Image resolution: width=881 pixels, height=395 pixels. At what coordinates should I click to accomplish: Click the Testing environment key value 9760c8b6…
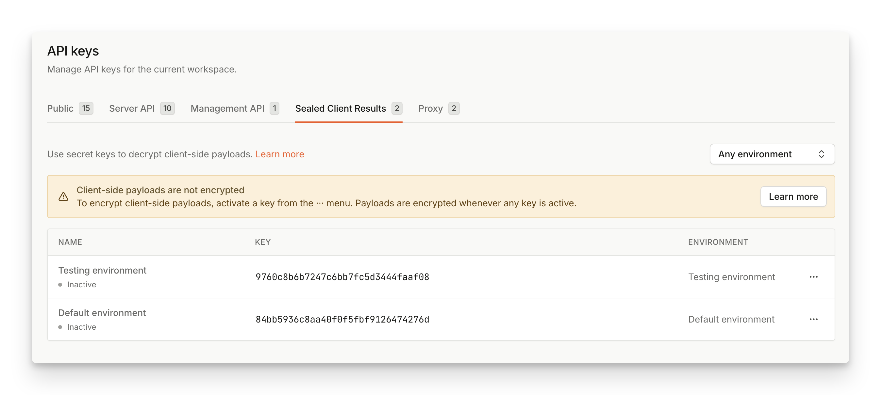[x=342, y=277]
